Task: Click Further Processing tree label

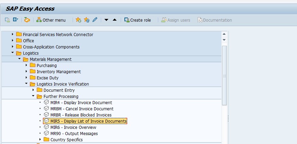Action: tap(61, 97)
